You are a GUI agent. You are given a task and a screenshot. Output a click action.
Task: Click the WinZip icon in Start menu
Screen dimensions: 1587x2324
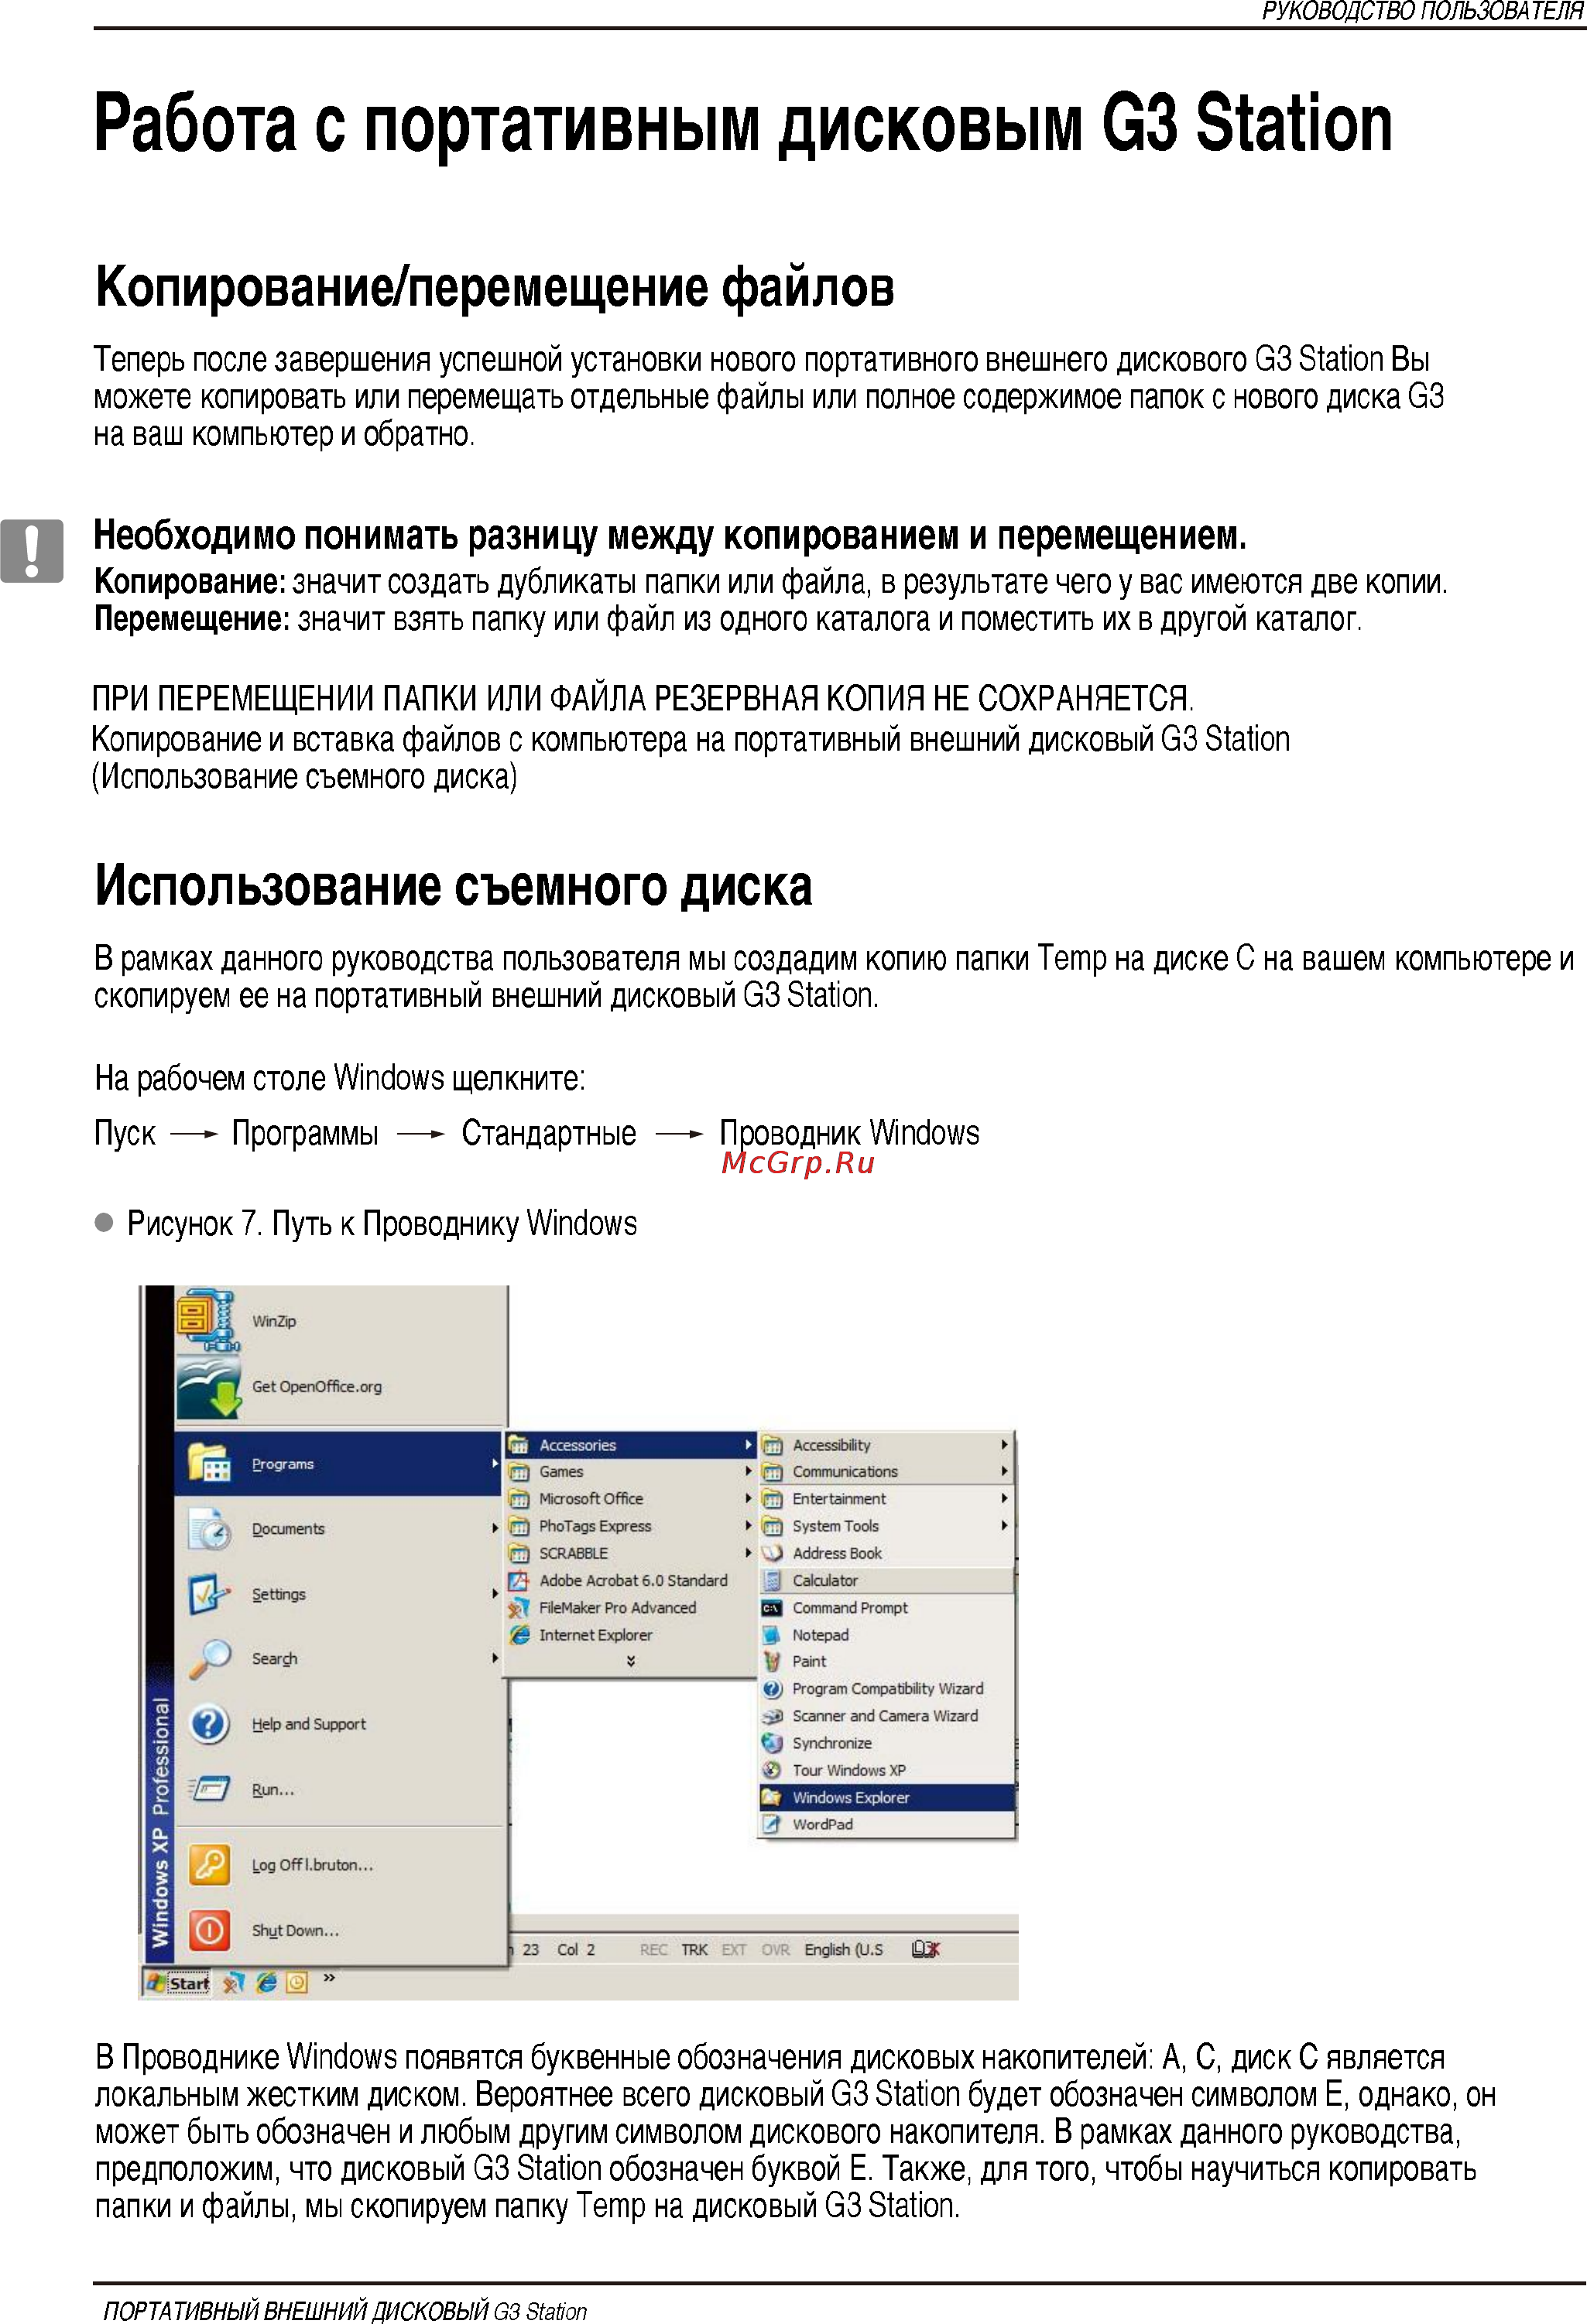coord(207,1321)
